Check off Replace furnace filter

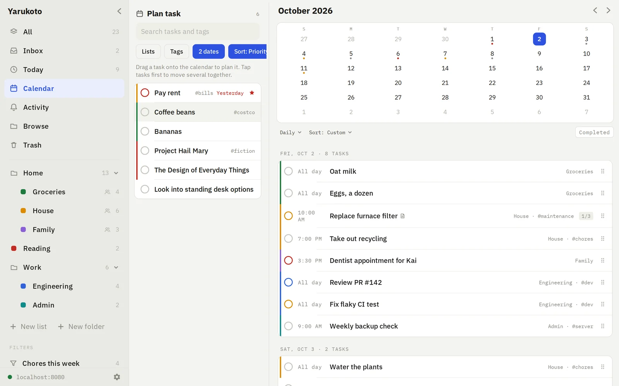click(x=288, y=216)
